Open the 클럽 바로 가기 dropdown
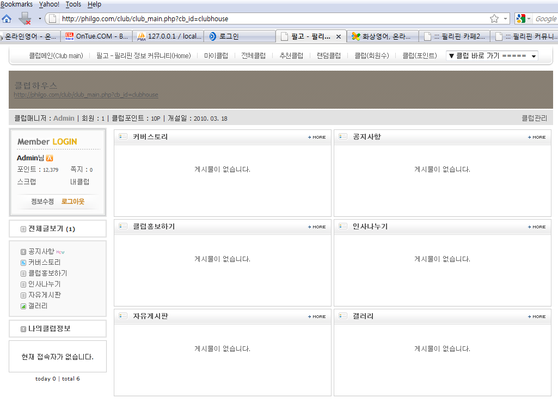The height and width of the screenshot is (405, 558). [x=492, y=56]
